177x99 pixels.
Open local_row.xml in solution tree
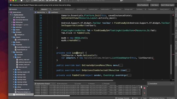click(x=23, y=67)
